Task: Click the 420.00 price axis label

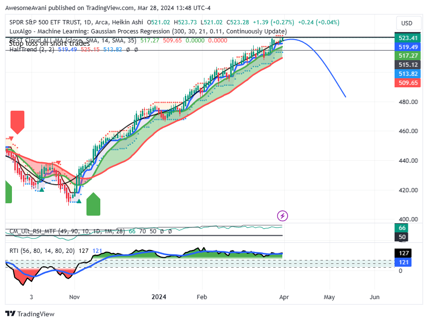Action: pos(408,190)
